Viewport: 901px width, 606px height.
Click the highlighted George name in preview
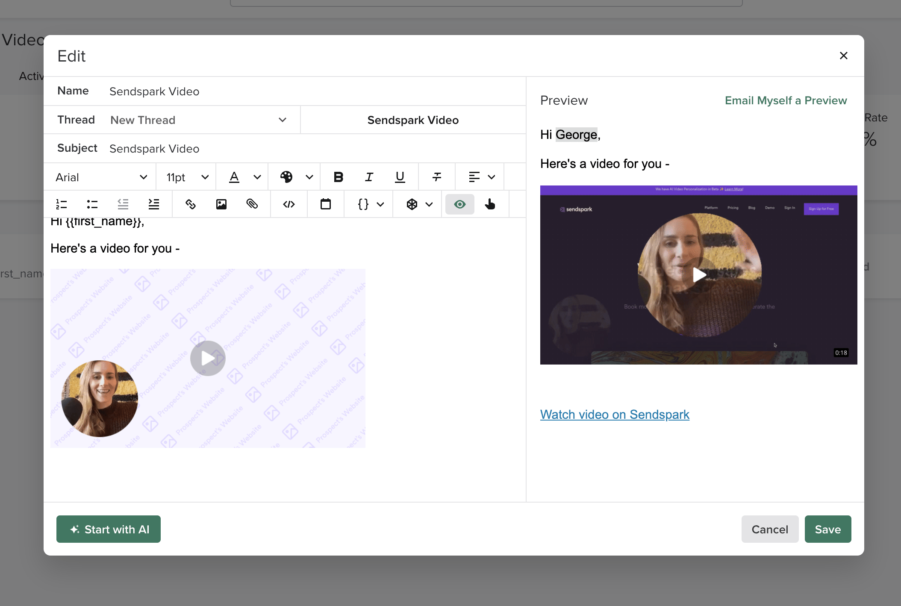click(x=576, y=135)
